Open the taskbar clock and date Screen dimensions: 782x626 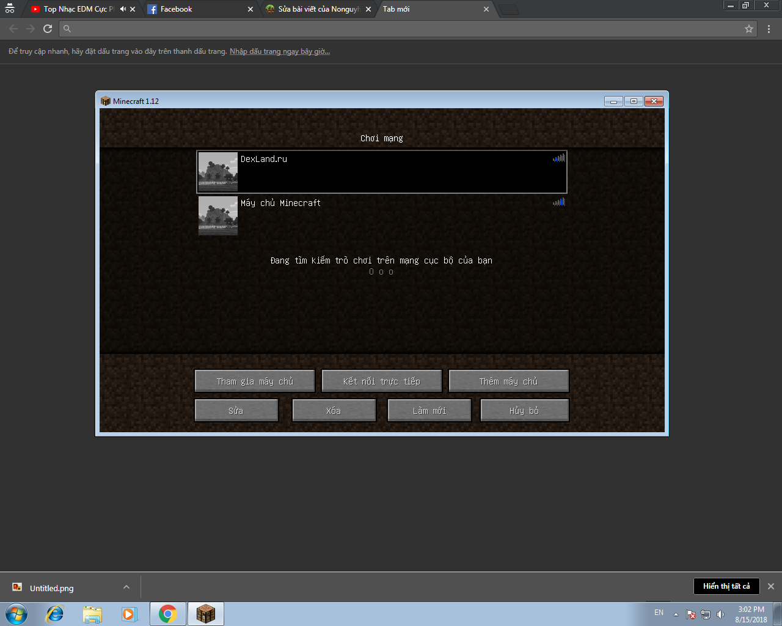click(751, 614)
